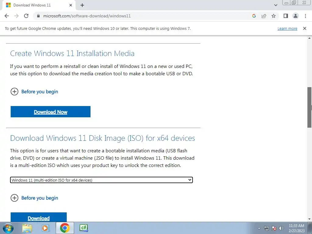312x234 pixels.
Task: Open the Windows Start menu
Action: (x=8, y=228)
